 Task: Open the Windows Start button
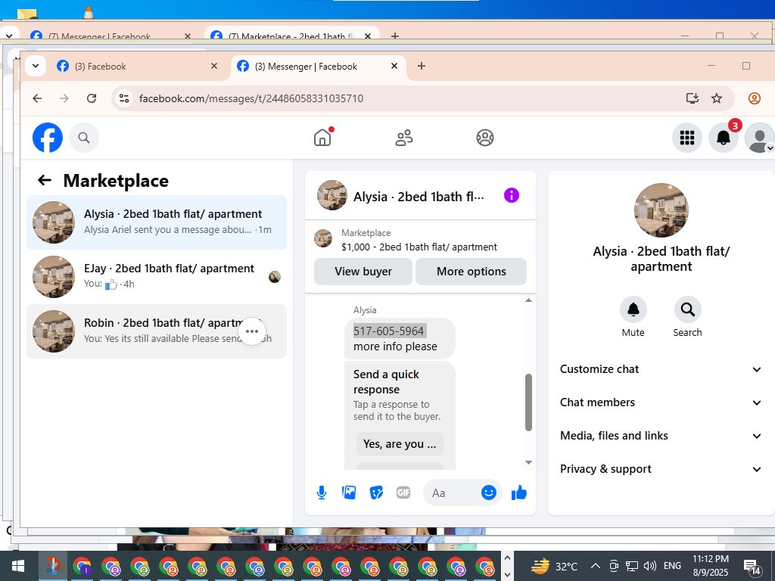(18, 566)
